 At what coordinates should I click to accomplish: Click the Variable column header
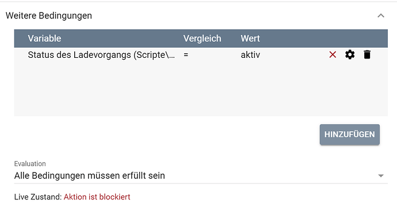(44, 38)
